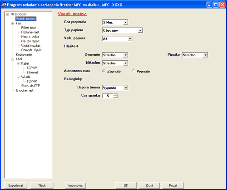Viewport: 227px width, 190px height.
Task: Open the Uspora tonera dropdown
Action: (x=126, y=88)
